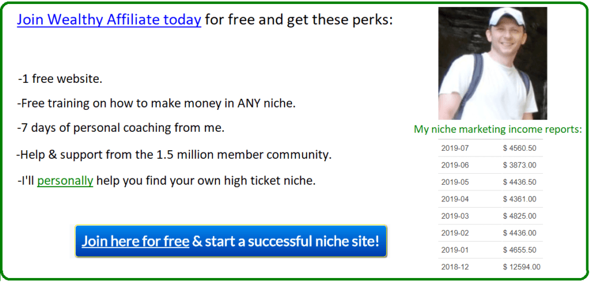Click the blue Join here for free button
The image size is (591, 282).
point(231,241)
